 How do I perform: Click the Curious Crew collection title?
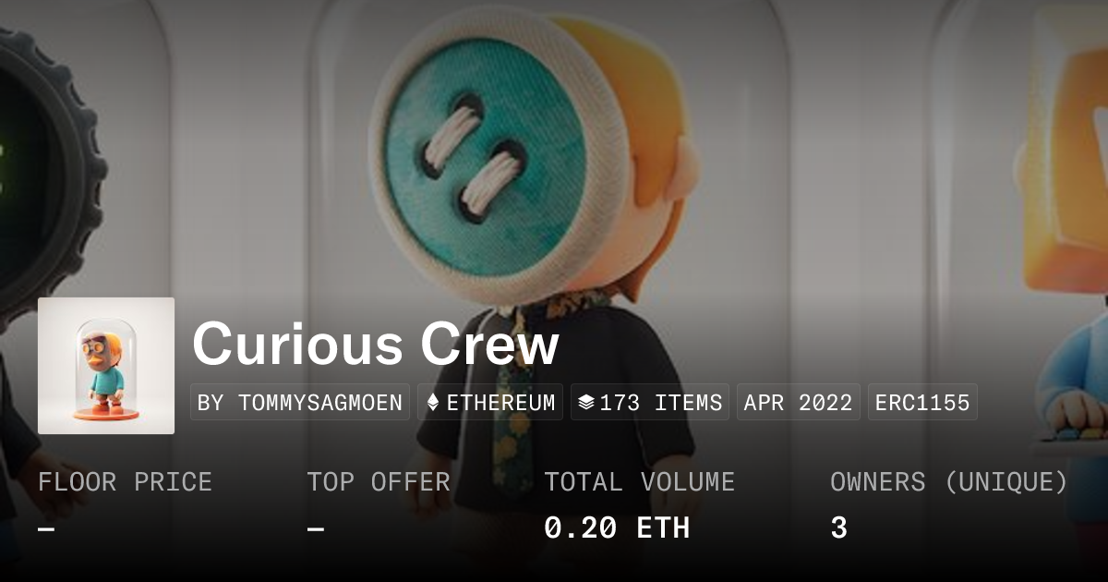coord(376,345)
